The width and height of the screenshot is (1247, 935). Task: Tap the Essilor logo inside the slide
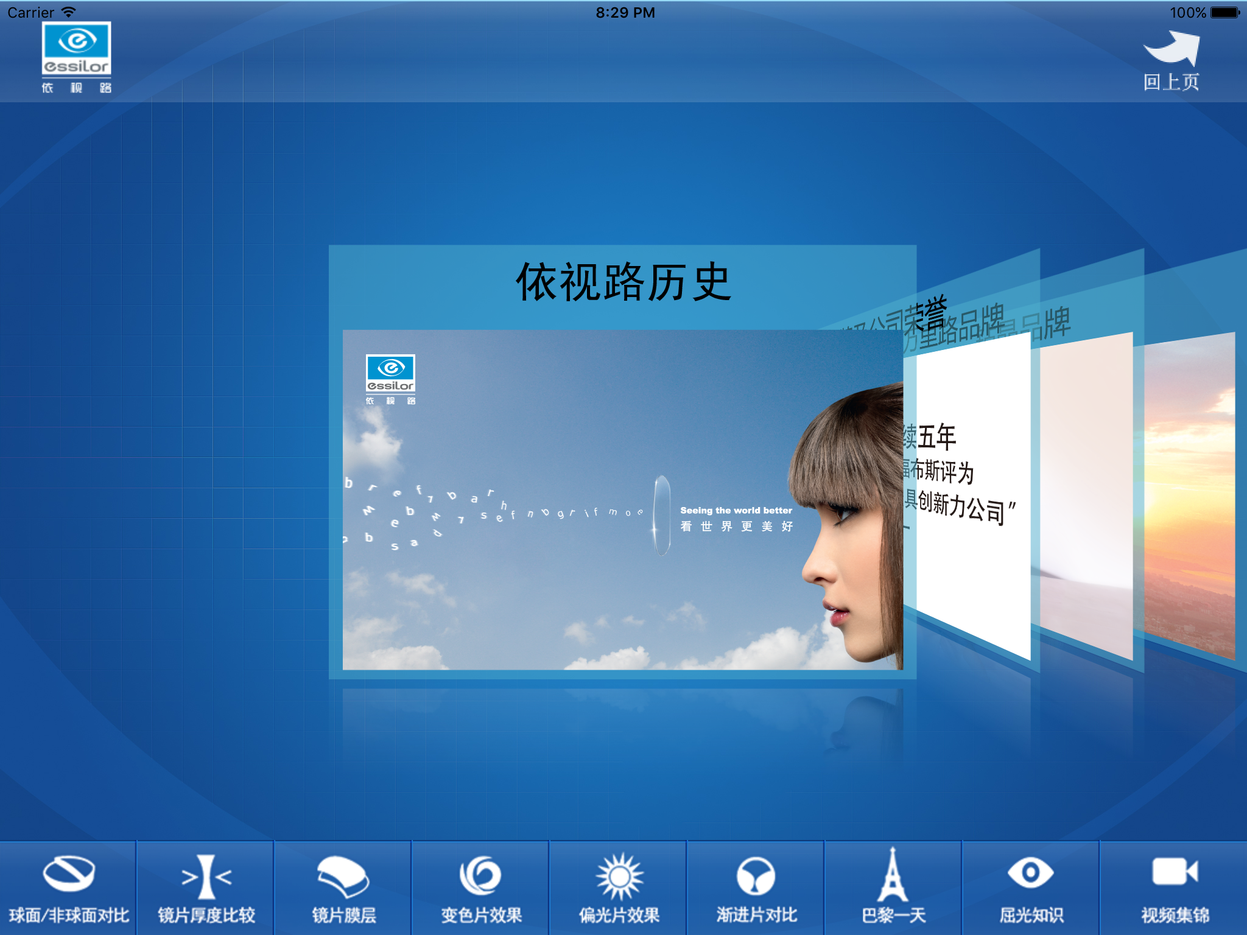point(390,379)
